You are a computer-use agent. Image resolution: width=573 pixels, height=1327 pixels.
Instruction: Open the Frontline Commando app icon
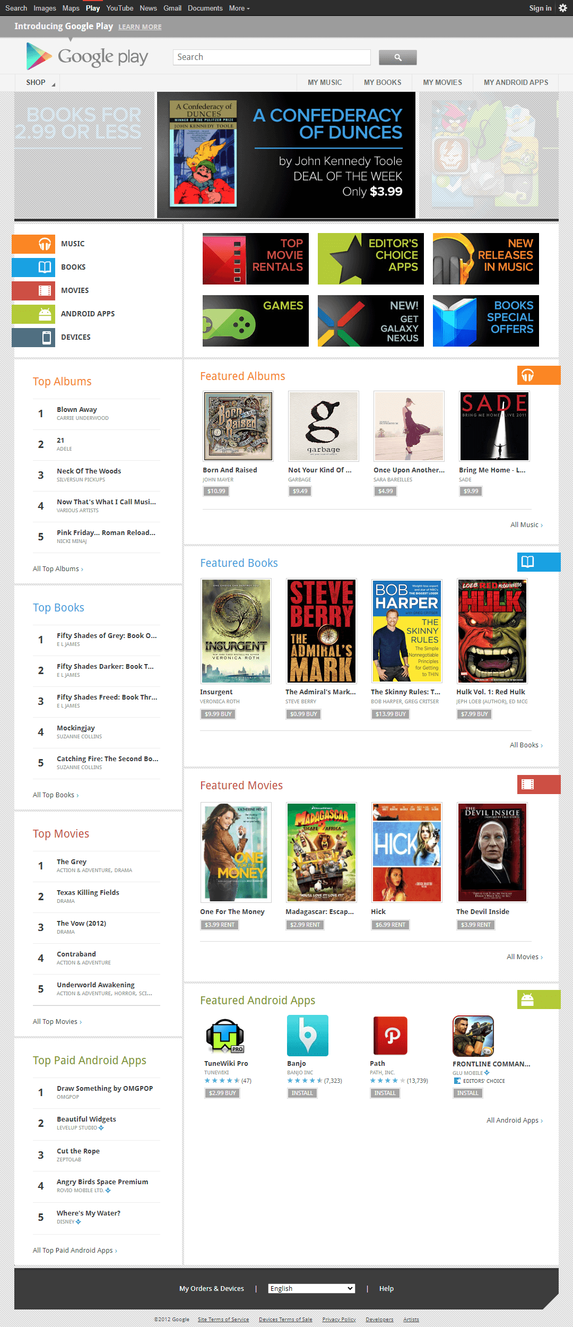[473, 1036]
